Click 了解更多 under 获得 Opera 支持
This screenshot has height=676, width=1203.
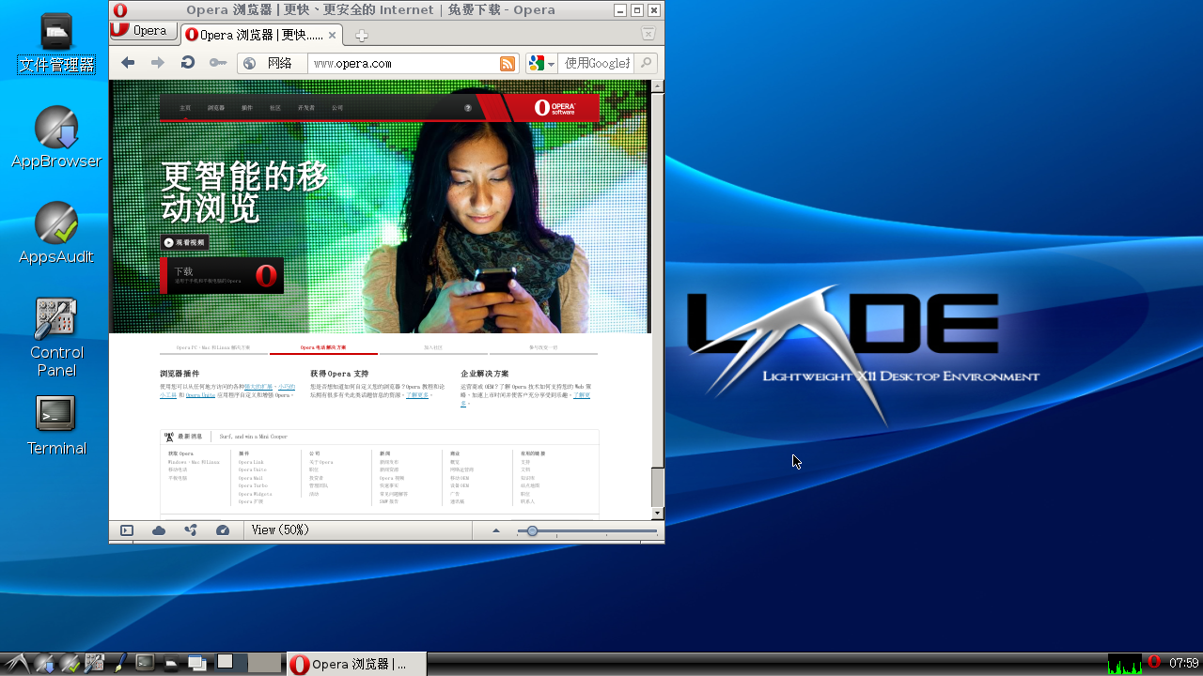[417, 395]
